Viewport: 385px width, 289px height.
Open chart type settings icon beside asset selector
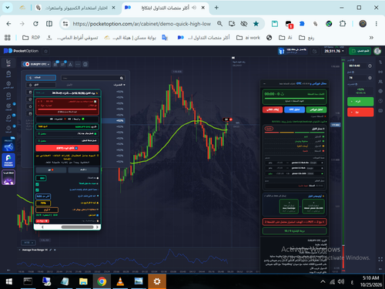coord(55,64)
